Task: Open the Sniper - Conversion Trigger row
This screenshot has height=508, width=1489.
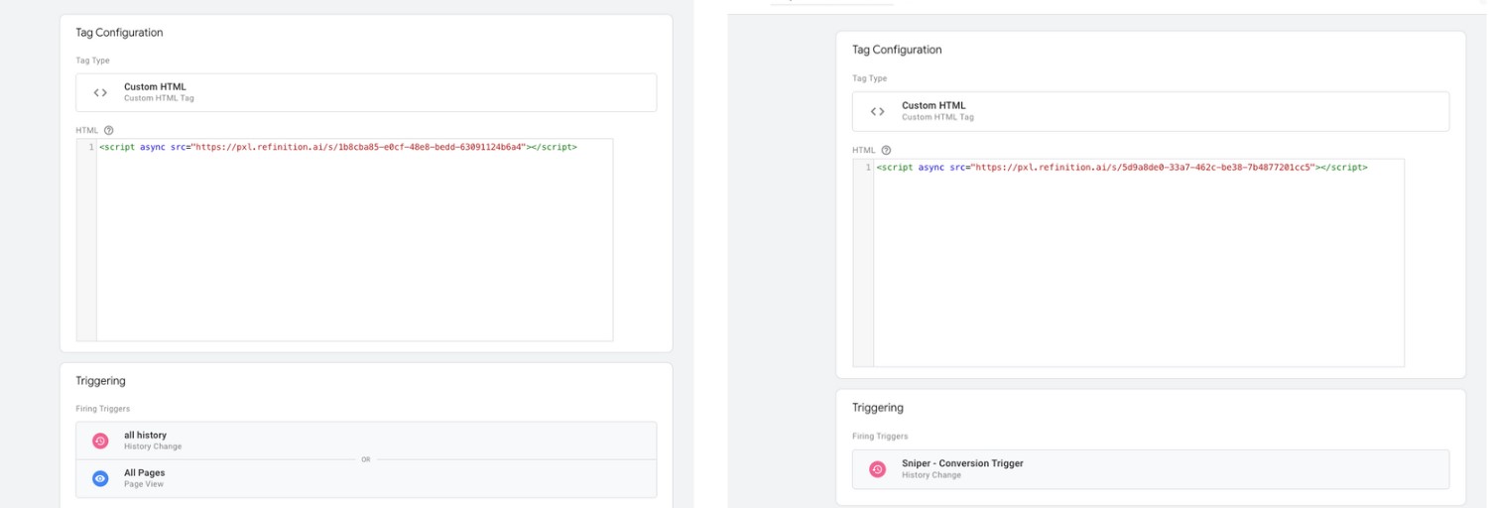Action: coord(1151,469)
